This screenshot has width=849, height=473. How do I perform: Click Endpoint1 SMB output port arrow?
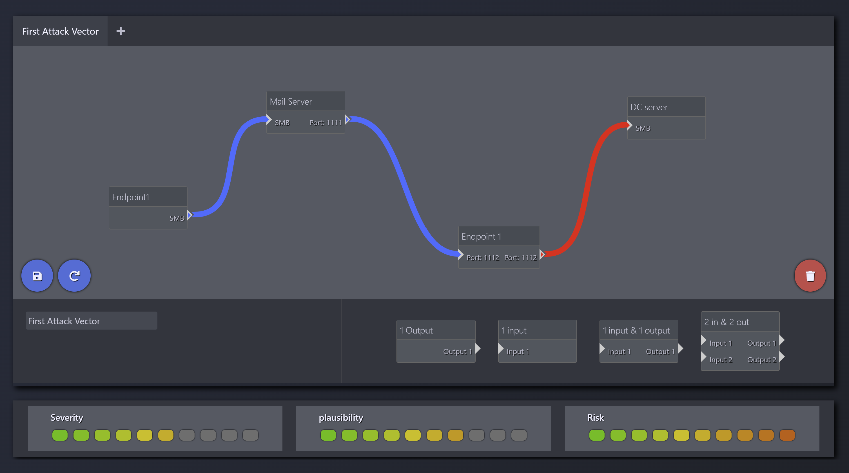(x=190, y=215)
